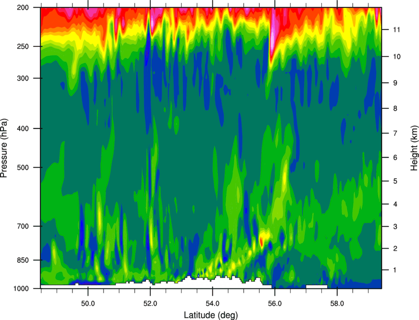
Task: Click the 10 km height label
Action: [x=397, y=57]
